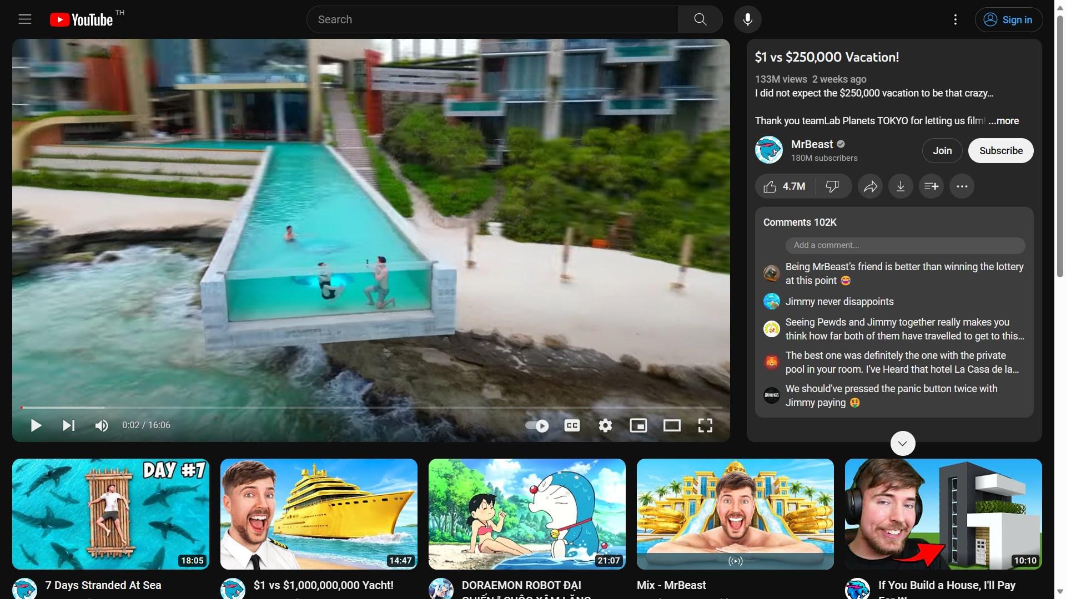Click the dislike thumbs down icon

[x=832, y=186]
